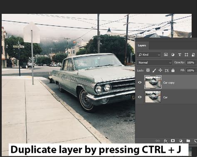Click the Fill label
The width and height of the screenshot is (197, 157).
(182, 70)
